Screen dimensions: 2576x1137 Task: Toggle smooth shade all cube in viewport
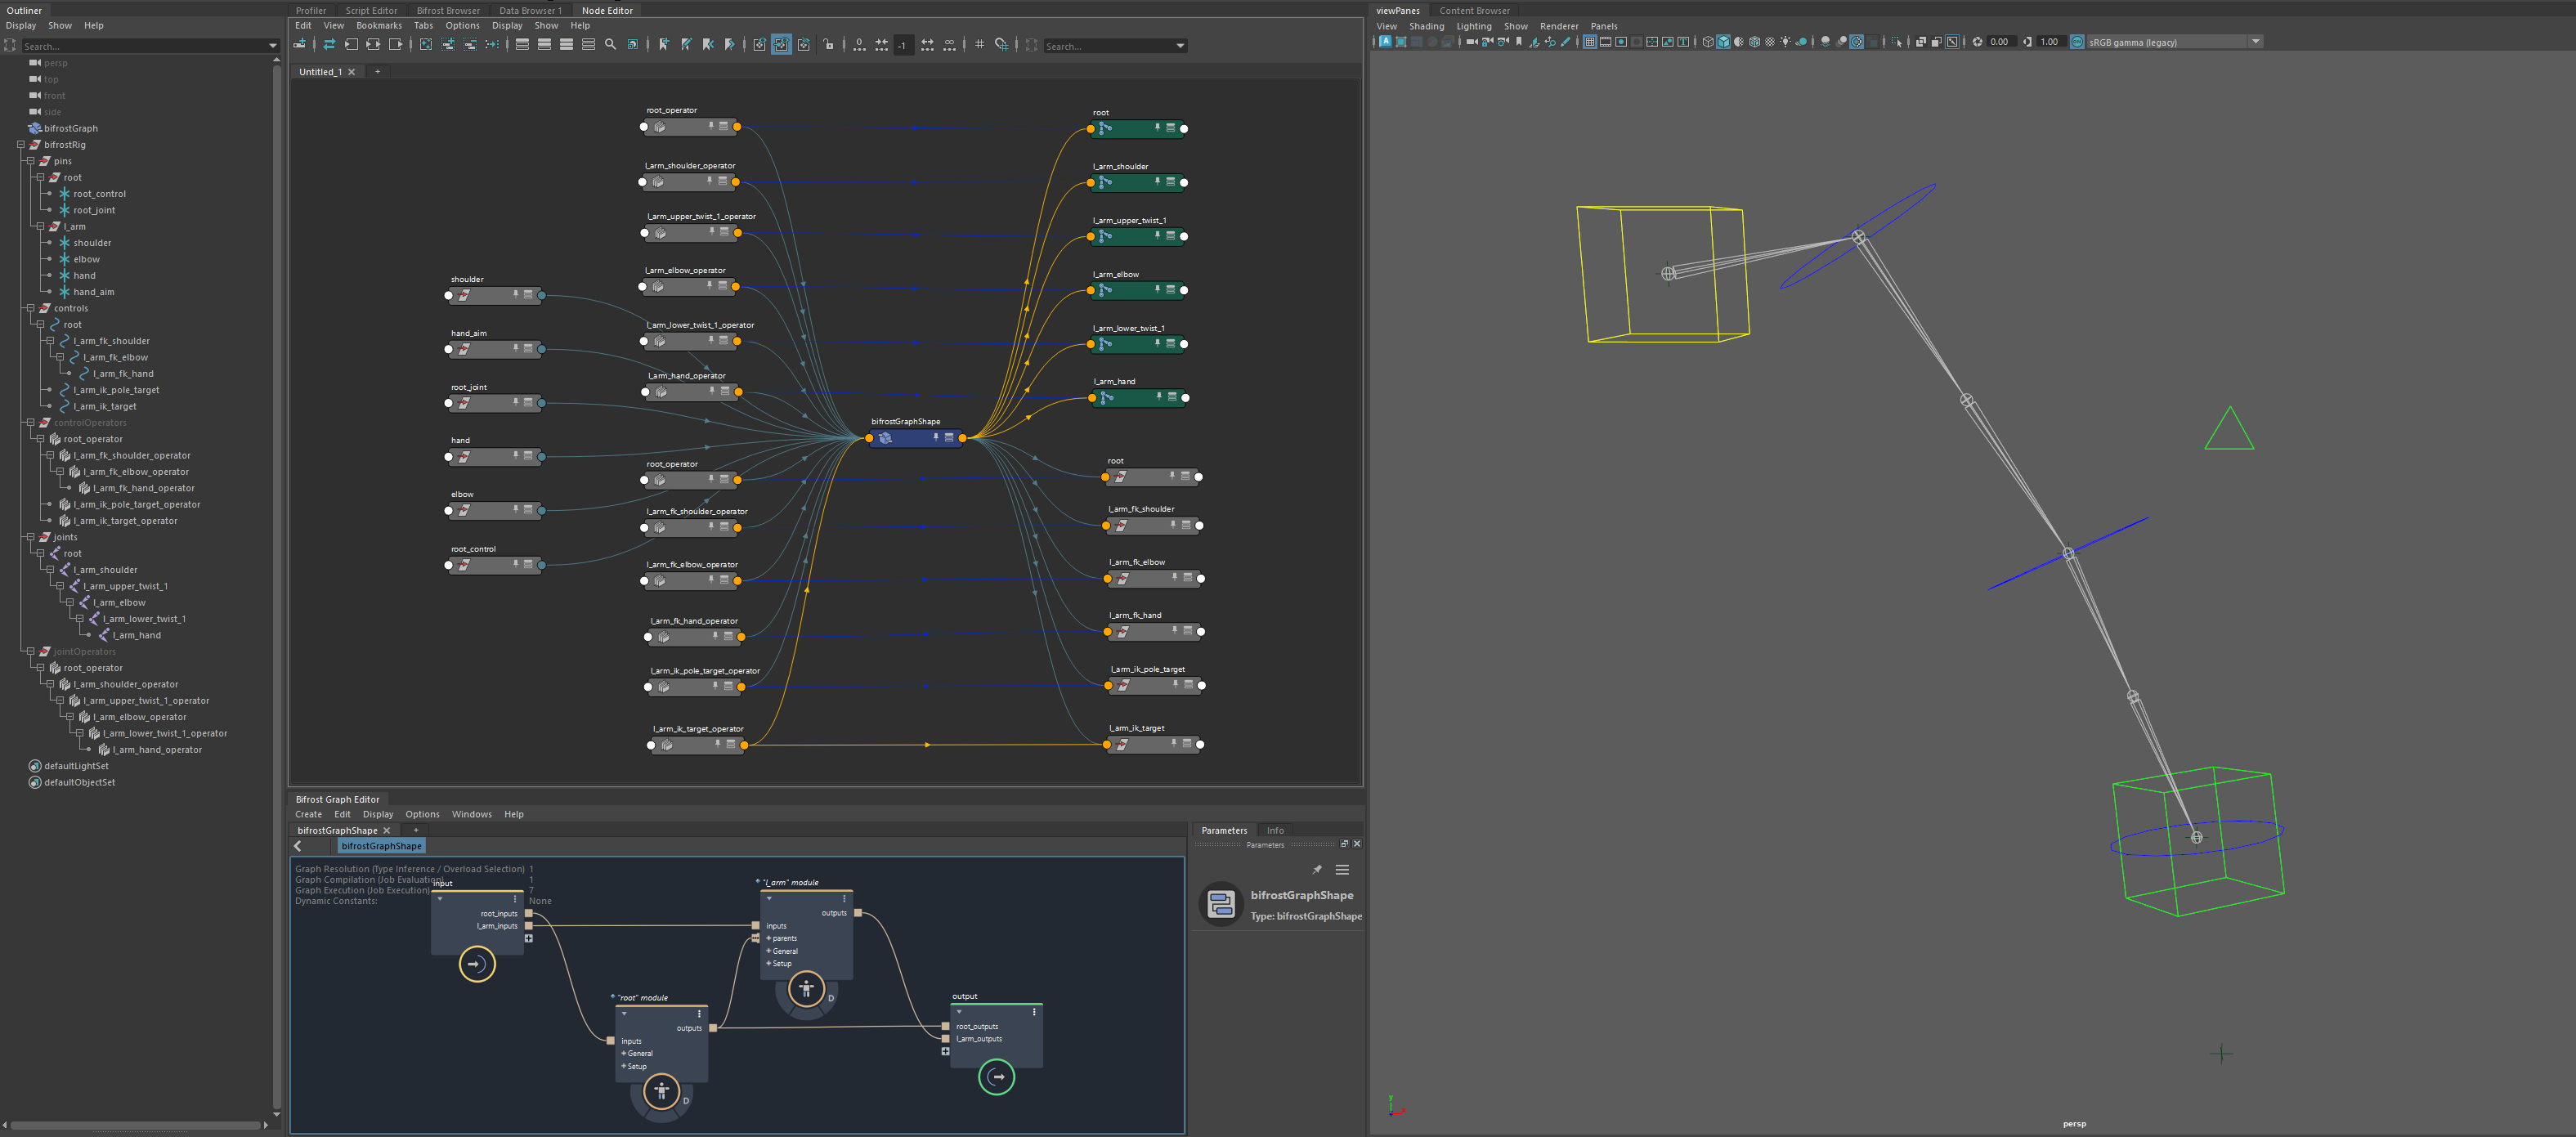coord(1723,42)
